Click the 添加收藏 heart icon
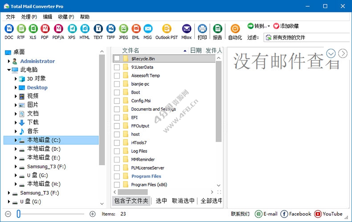This screenshot has width=352, height=222. click(x=276, y=26)
